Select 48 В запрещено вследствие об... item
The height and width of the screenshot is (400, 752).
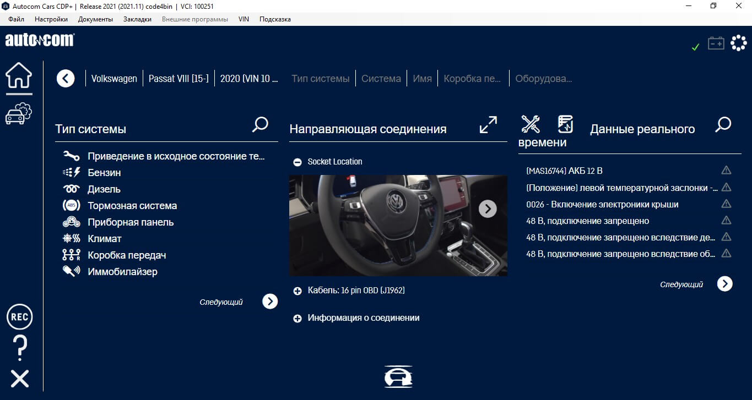621,254
